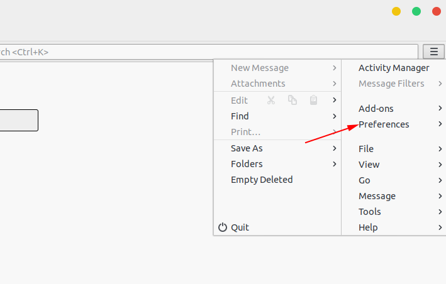Focus the search field with Ctrl+K hint

click(209, 52)
